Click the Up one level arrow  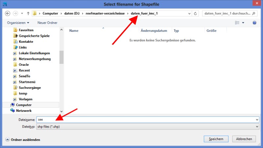[x=28, y=14]
